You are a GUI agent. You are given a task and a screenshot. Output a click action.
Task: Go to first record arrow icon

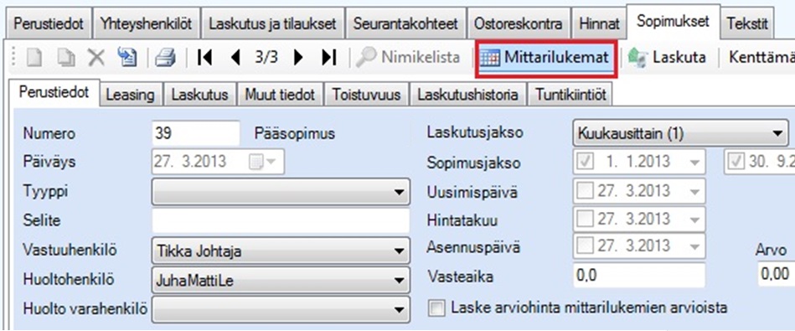pos(205,57)
